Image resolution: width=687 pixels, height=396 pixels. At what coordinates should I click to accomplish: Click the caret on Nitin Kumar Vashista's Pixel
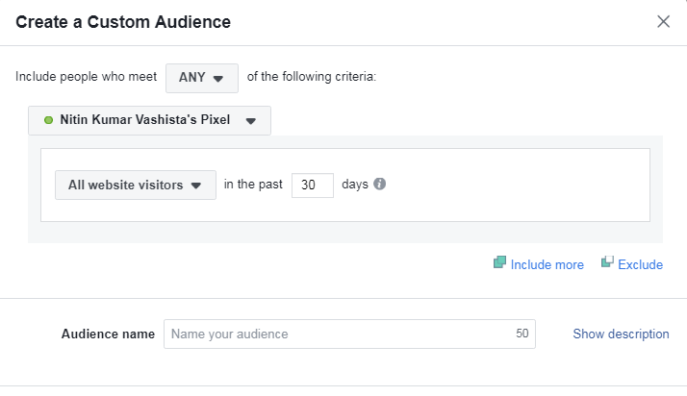tap(250, 121)
